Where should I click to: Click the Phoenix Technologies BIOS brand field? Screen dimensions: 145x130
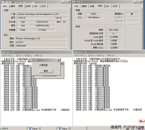click(x=41, y=39)
